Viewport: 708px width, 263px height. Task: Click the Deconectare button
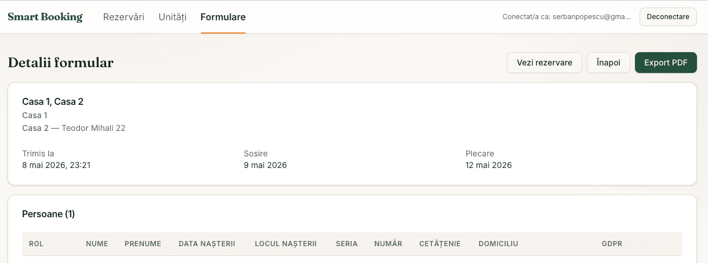tap(668, 17)
